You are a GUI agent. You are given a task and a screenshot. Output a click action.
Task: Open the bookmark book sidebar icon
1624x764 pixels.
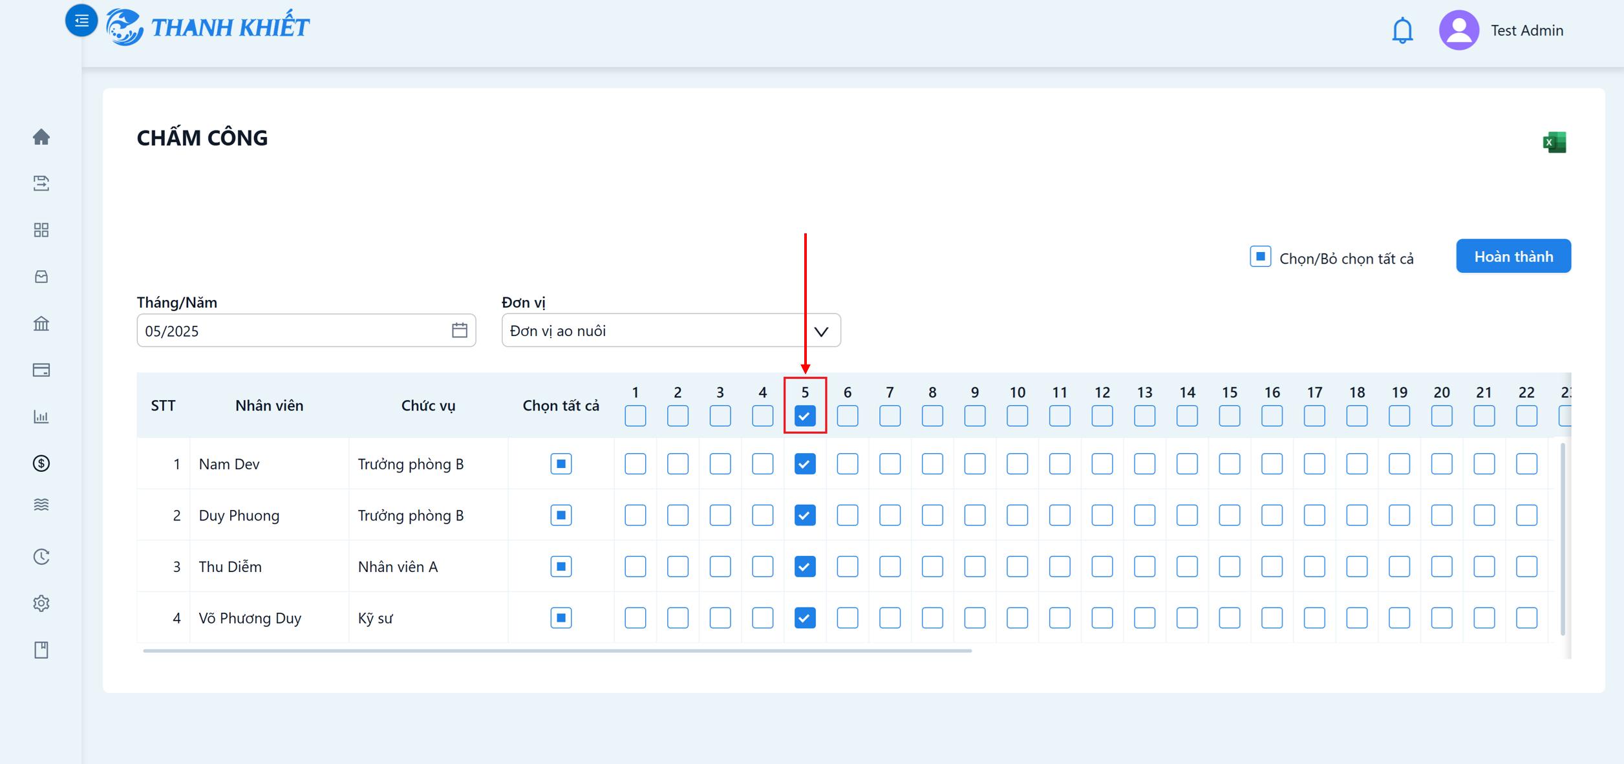41,650
